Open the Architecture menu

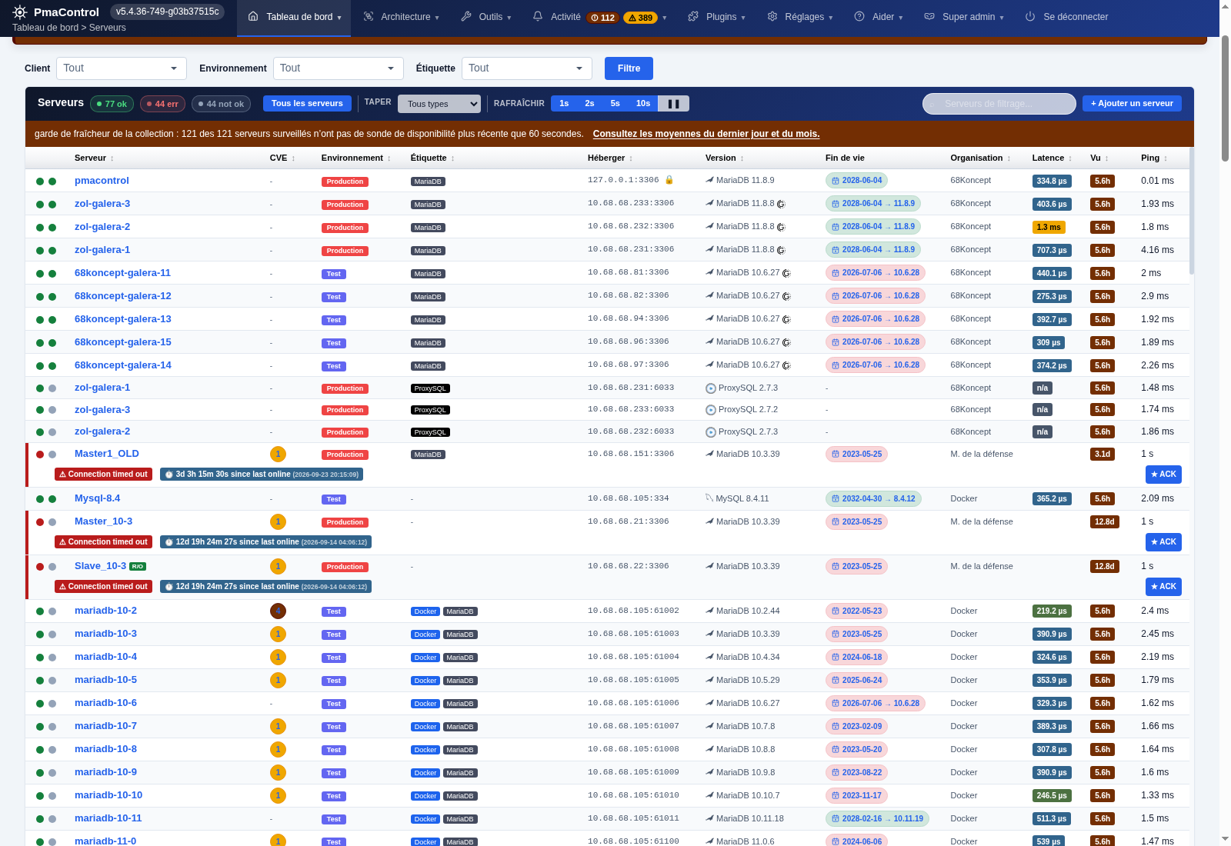pyautogui.click(x=401, y=17)
